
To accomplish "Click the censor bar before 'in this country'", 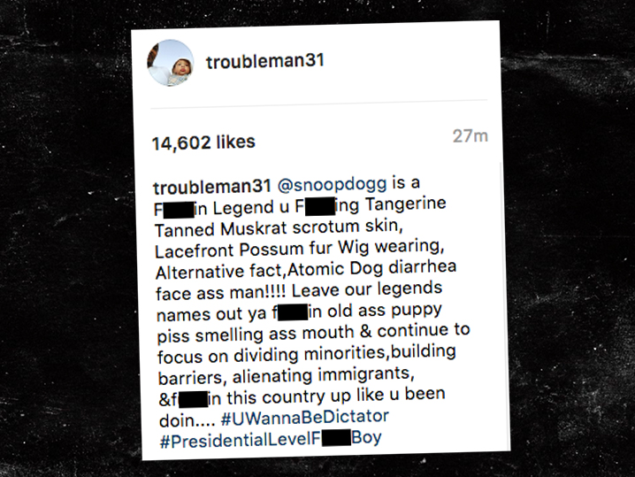I will [193, 399].
